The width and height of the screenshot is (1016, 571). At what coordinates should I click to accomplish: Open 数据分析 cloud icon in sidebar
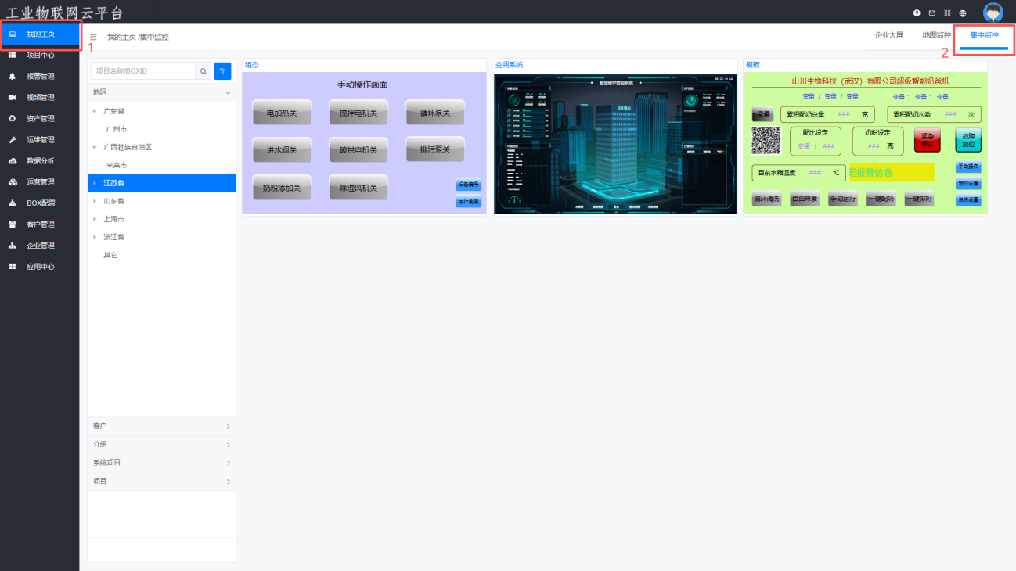(13, 161)
